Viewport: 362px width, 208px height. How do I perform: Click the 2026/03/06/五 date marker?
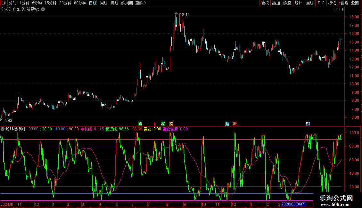(x=294, y=204)
